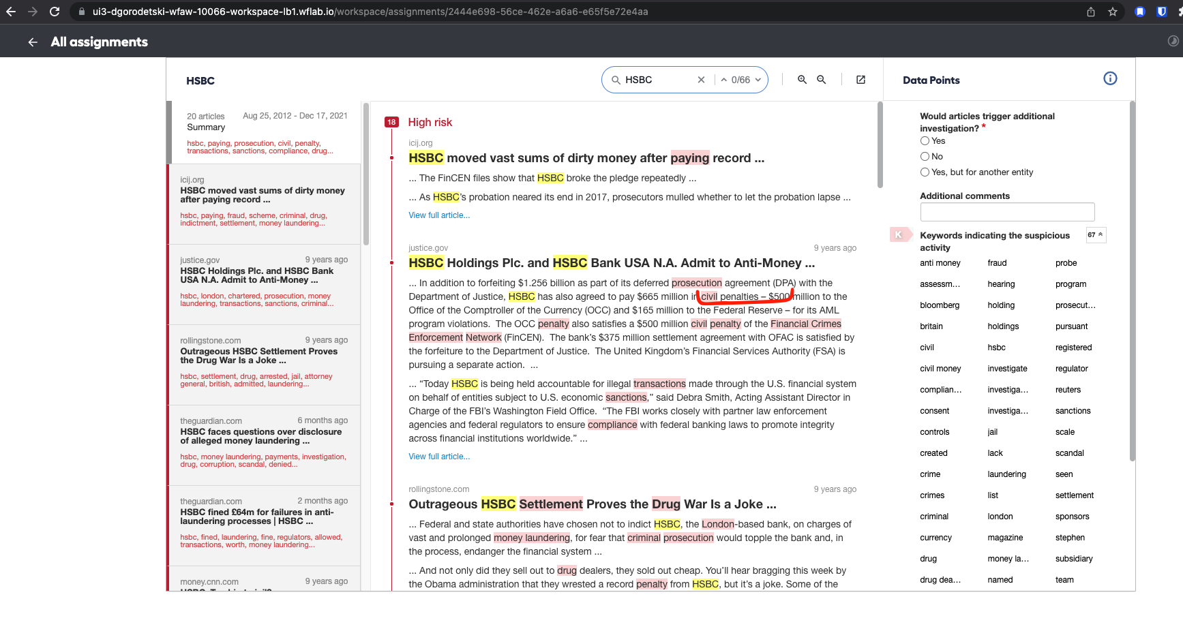Jump to the previous search match
The image size is (1183, 631).
pos(724,80)
